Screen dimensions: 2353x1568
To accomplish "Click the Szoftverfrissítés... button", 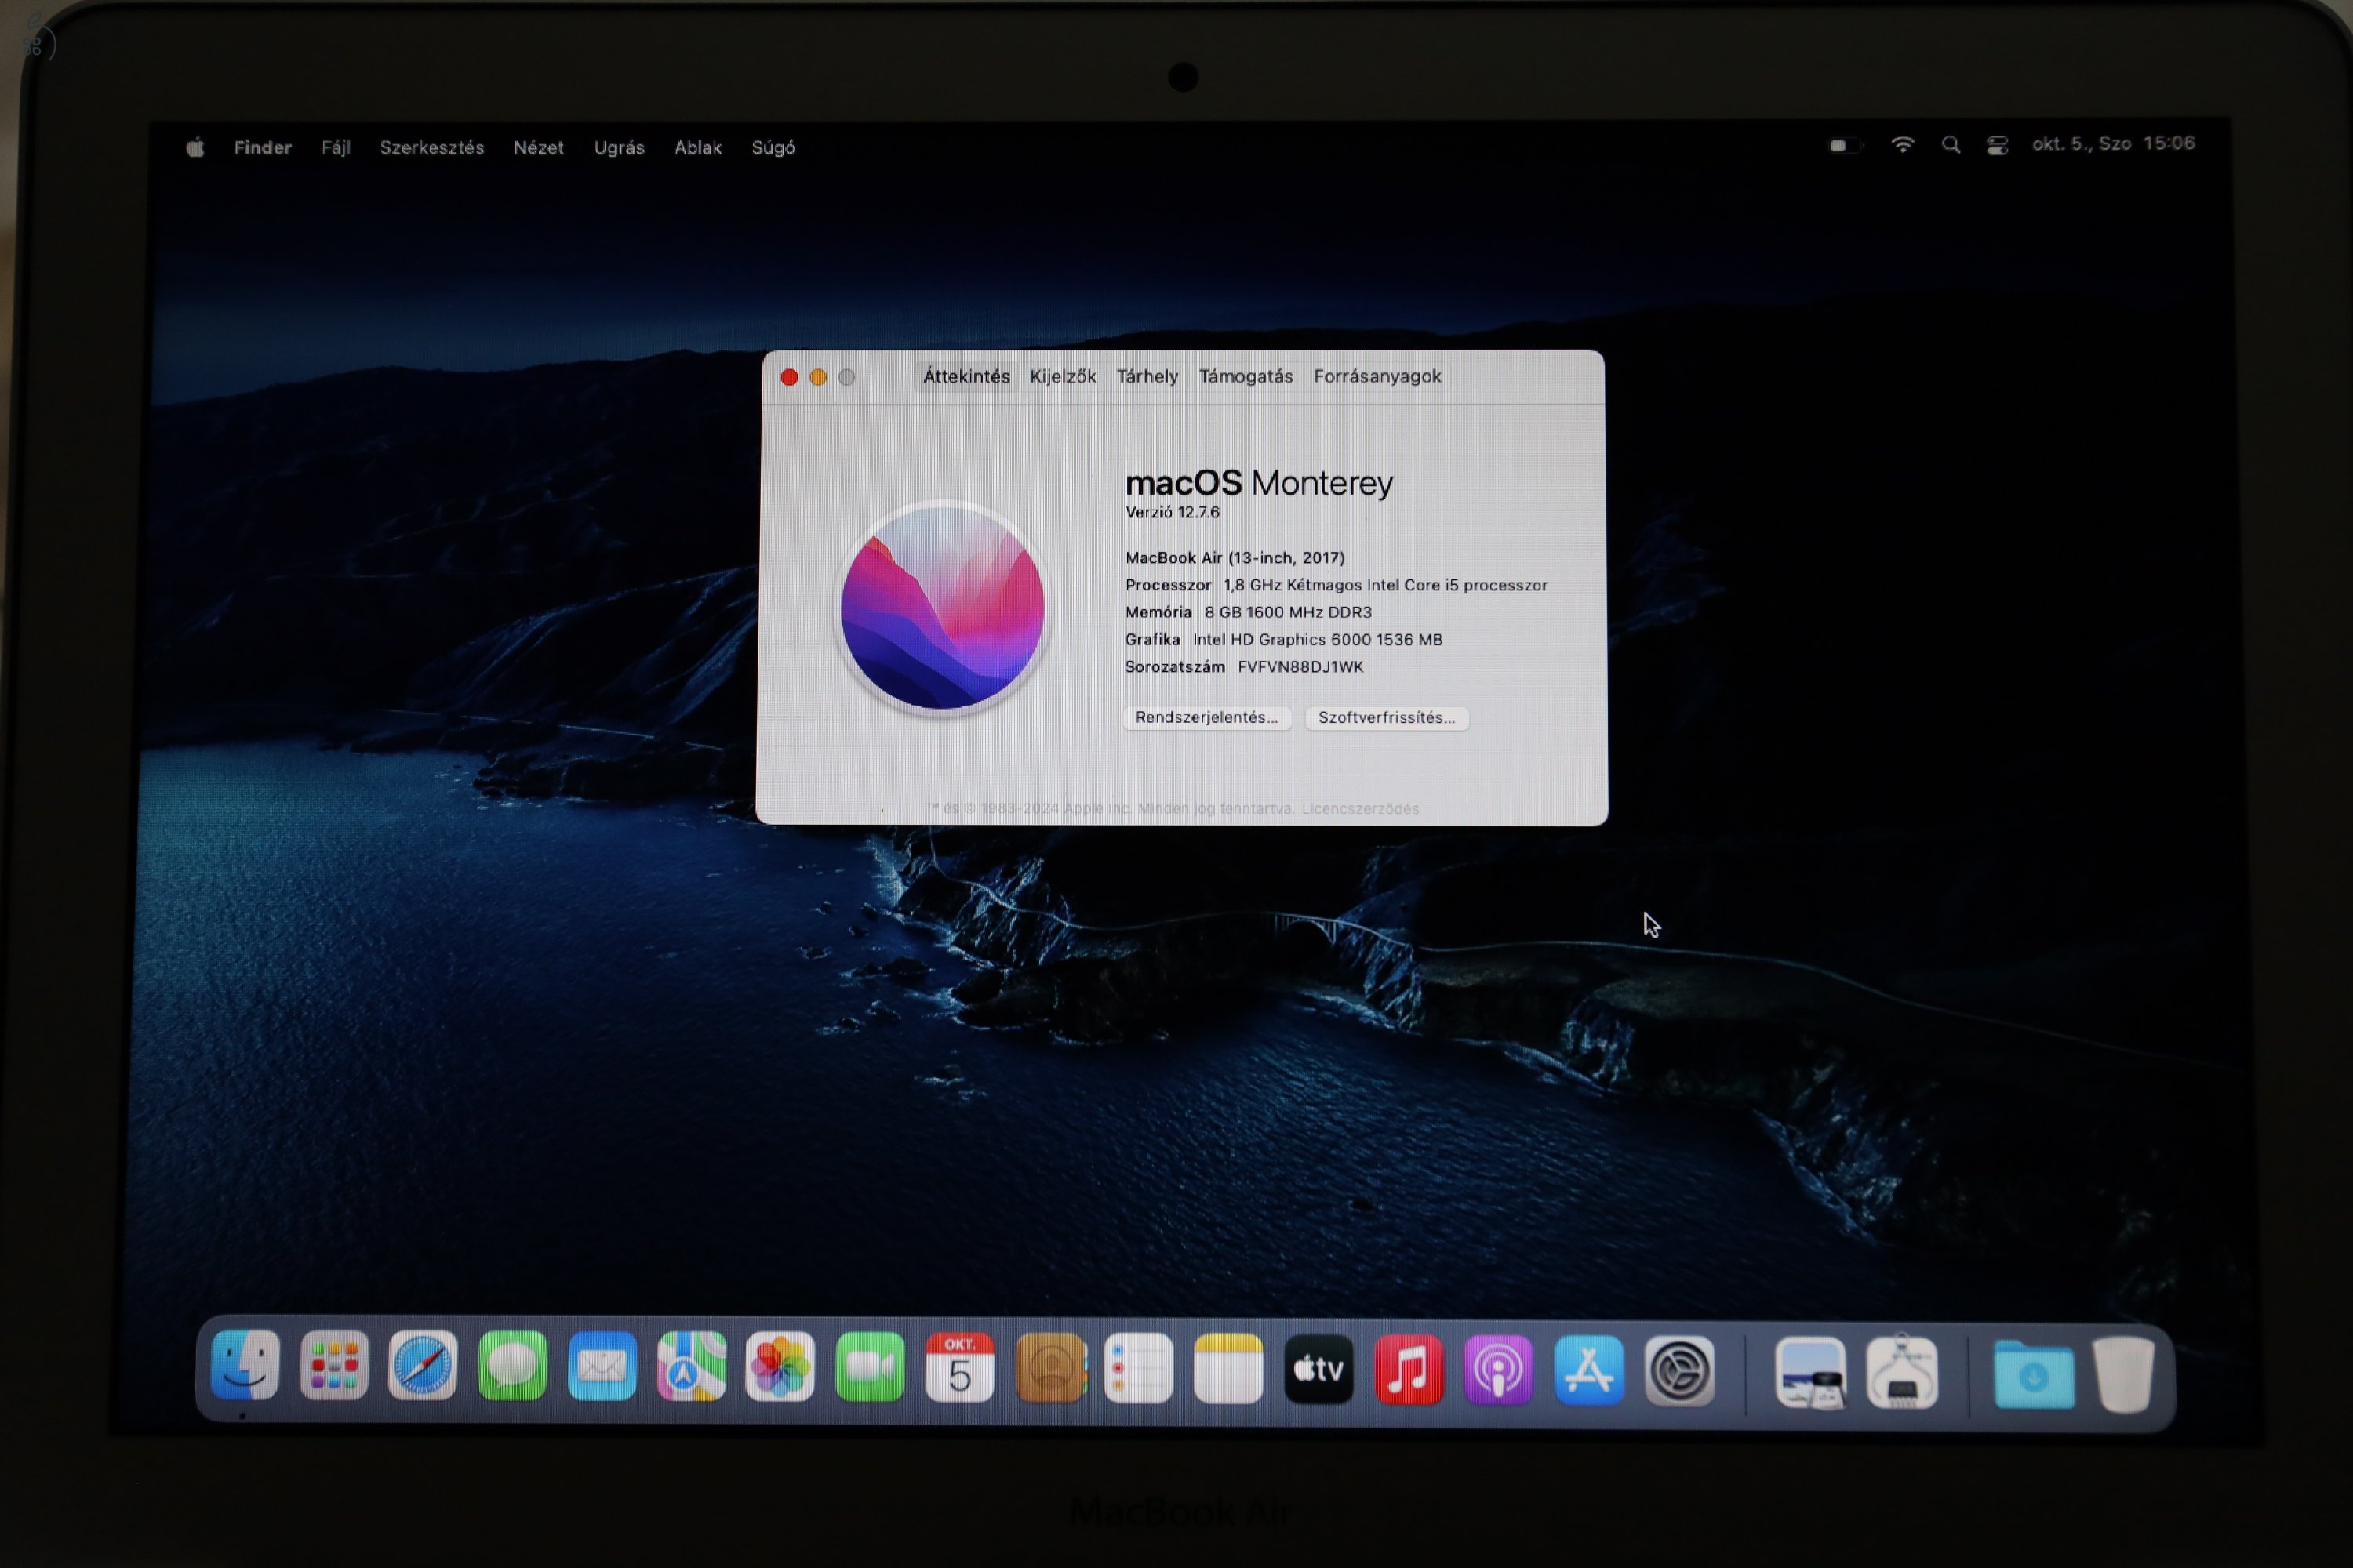I will click(x=1387, y=717).
